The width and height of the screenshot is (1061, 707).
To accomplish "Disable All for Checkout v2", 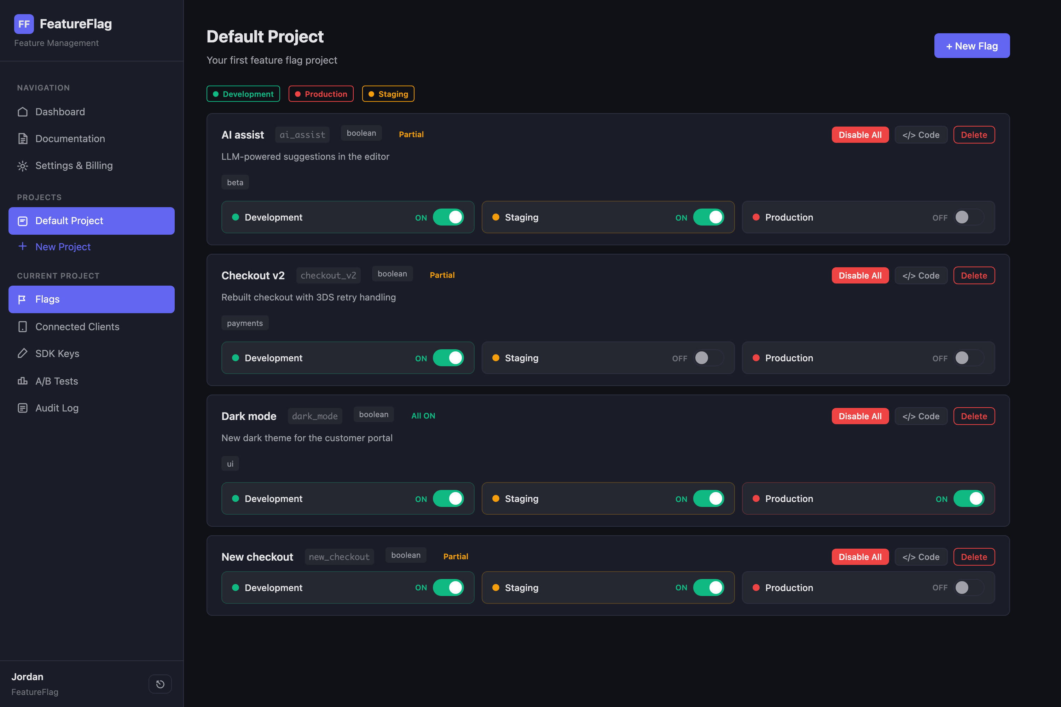I will 860,275.
